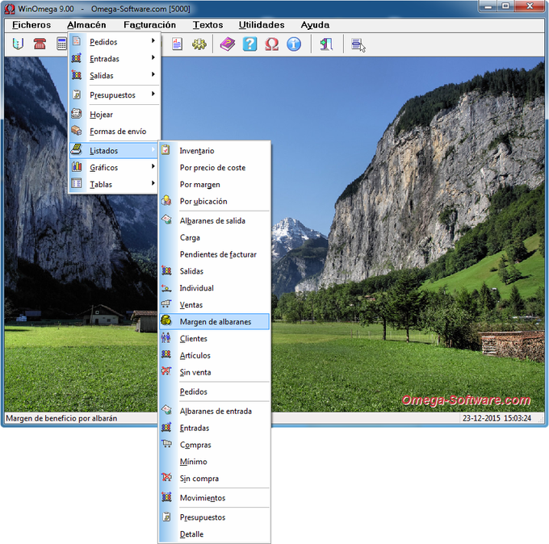Expand the Tablas submenu
Screen dimensions: 549x544
pos(153,183)
